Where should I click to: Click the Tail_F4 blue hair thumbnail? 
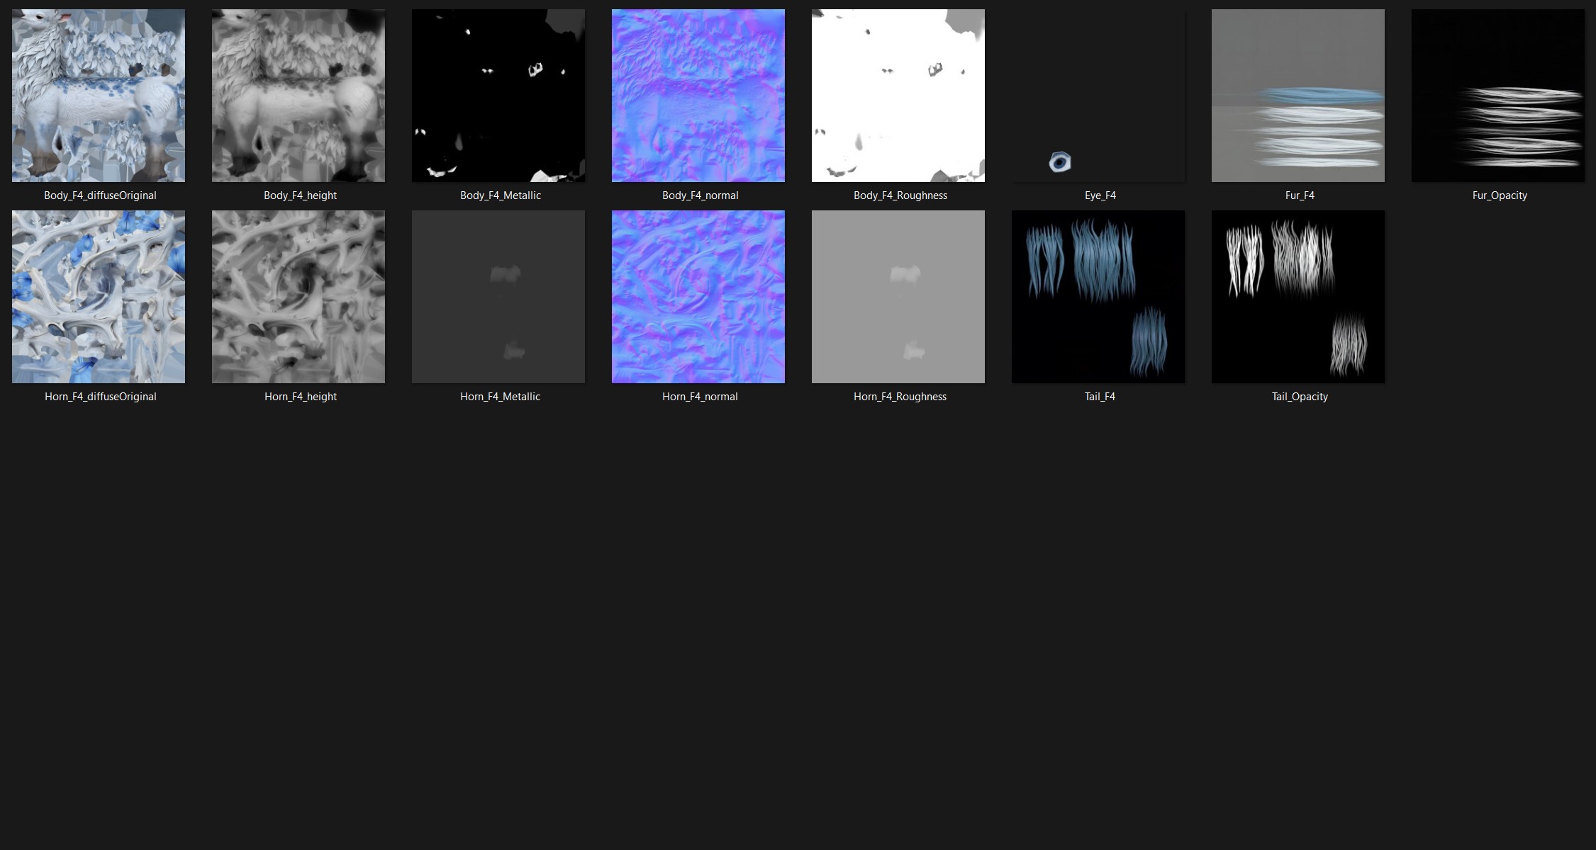(x=1098, y=297)
